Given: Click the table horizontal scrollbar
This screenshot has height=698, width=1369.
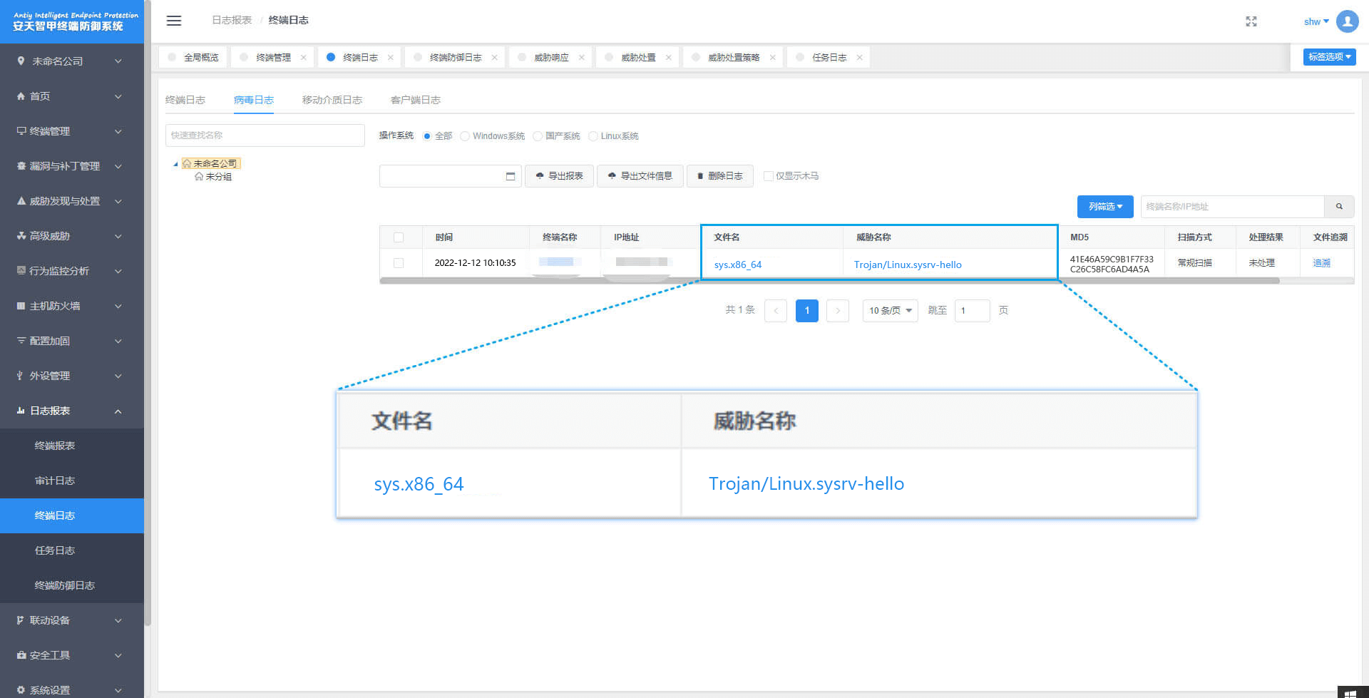Looking at the screenshot, I should pos(829,281).
